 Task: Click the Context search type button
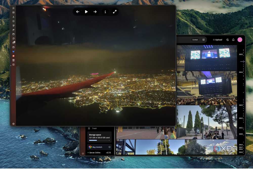(195, 40)
